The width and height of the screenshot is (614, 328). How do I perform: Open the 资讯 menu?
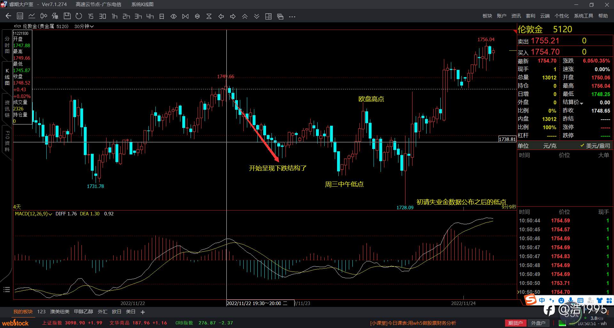pos(516,16)
